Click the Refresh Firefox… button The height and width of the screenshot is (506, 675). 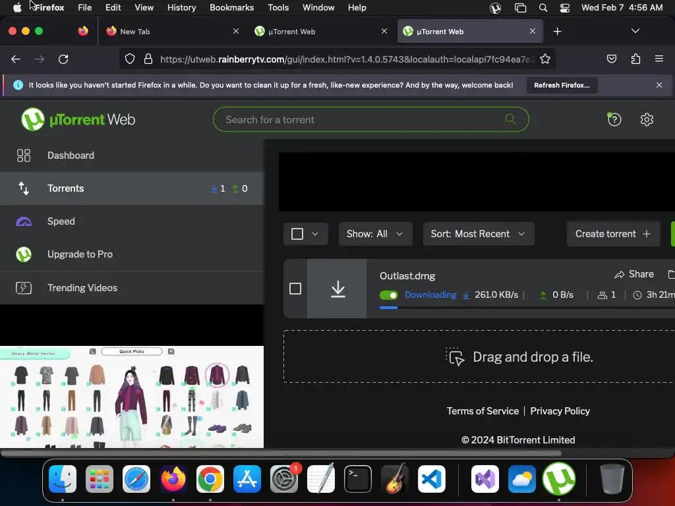(x=562, y=85)
